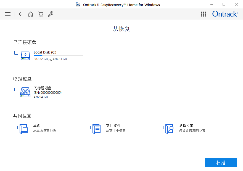
Task: Check the Local Disk (C:) checkbox
Action: coord(16,53)
